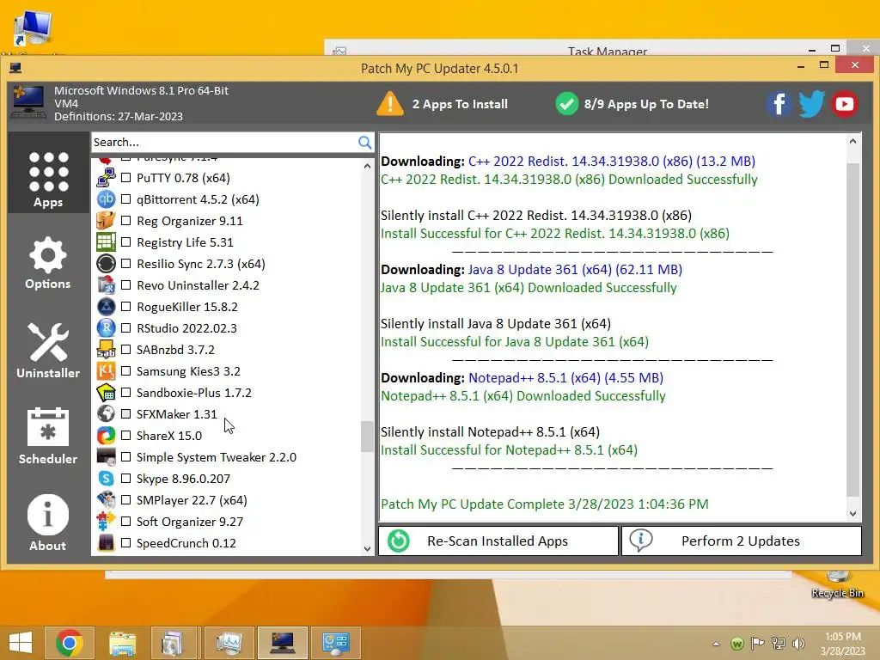The height and width of the screenshot is (660, 880).
Task: Click the '2 Apps To Install' text
Action: coord(461,104)
